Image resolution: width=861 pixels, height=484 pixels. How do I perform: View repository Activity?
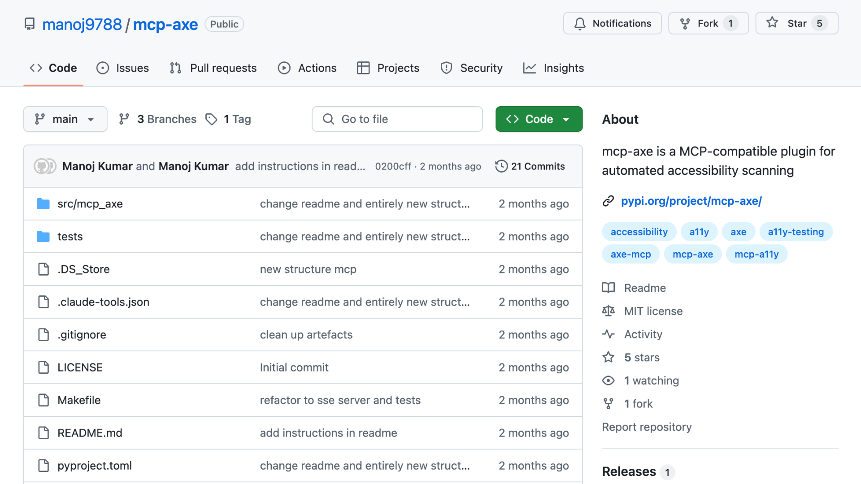(x=643, y=334)
